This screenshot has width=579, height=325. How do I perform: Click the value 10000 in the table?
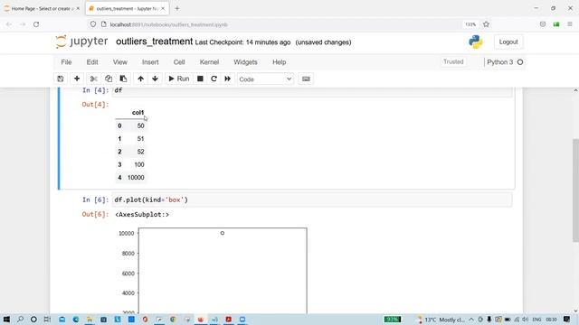(136, 178)
